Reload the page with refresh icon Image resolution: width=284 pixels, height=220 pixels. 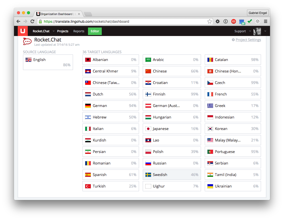point(32,21)
